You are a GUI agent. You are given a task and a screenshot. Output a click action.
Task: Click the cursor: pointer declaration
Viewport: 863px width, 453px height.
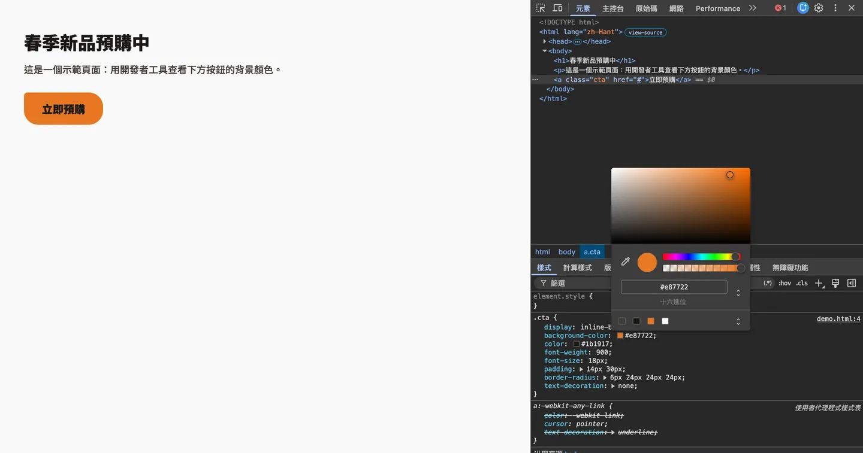coord(575,424)
